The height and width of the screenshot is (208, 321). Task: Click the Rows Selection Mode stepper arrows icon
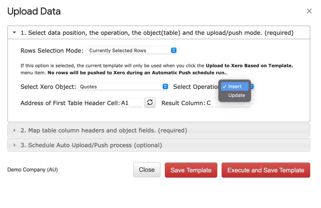coord(174,50)
